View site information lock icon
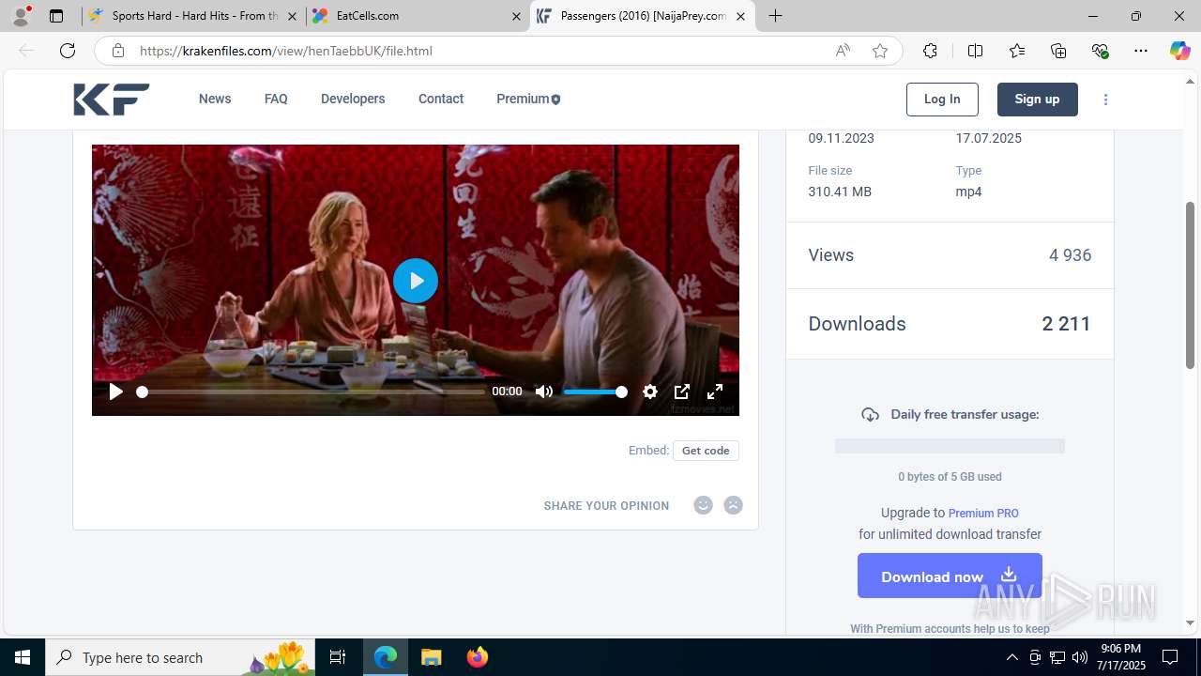Screen dimensions: 1201x676 118,51
